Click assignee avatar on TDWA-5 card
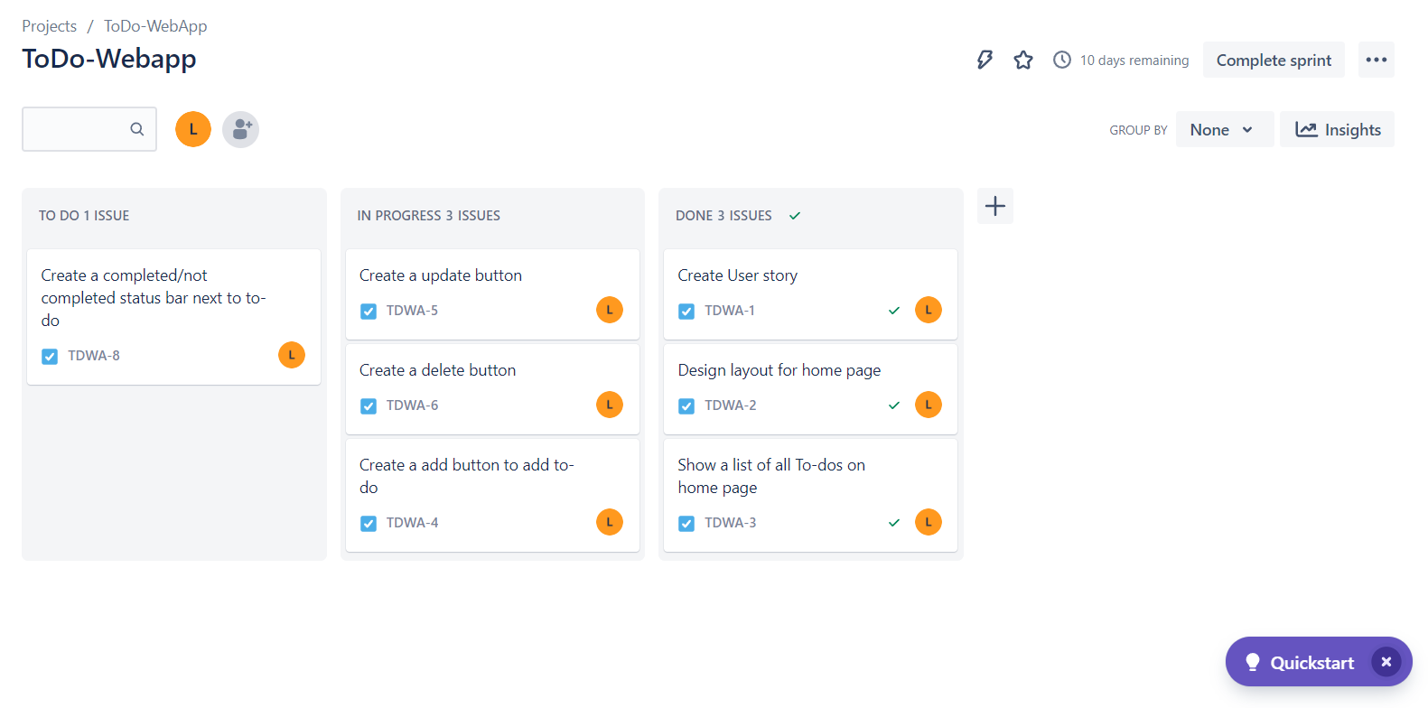 click(610, 310)
